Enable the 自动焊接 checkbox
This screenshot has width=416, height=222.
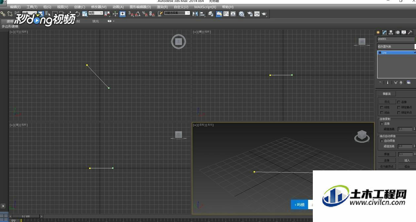click(382, 141)
